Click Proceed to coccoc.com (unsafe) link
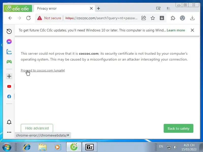This screenshot has width=203, height=152. coord(43,70)
